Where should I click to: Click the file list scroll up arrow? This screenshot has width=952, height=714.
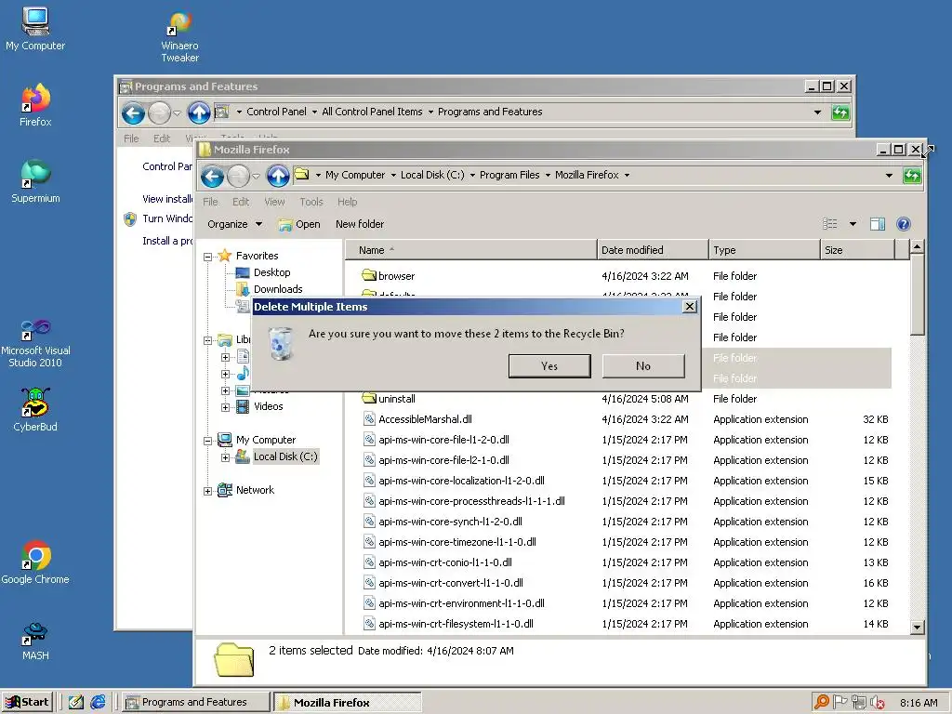(x=917, y=246)
